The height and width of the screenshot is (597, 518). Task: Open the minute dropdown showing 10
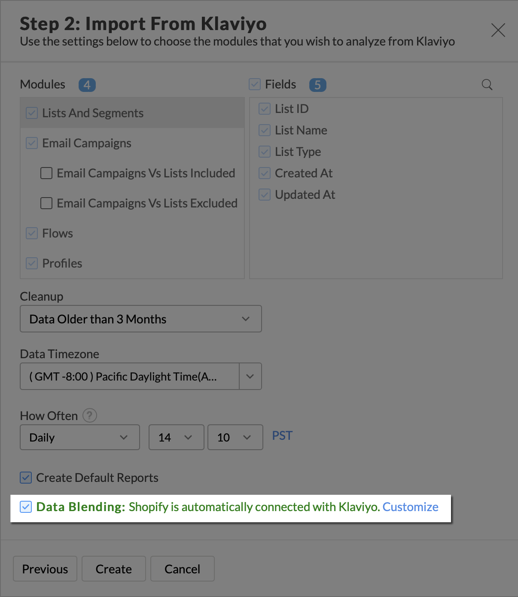(235, 437)
